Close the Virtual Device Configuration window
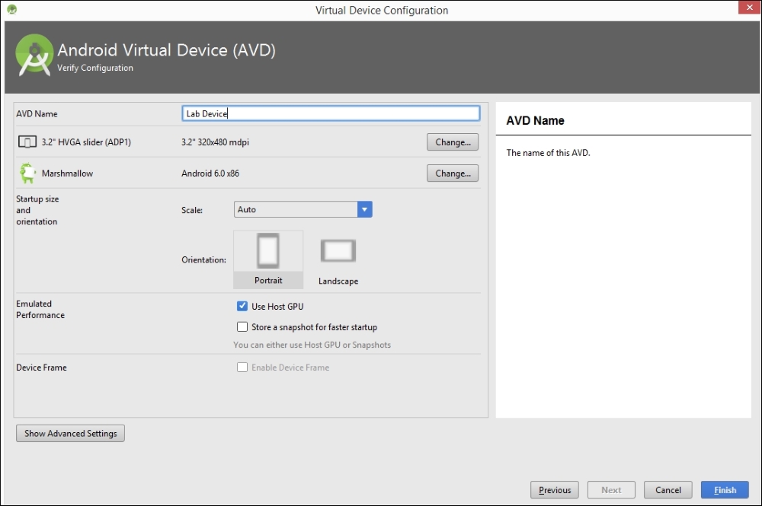 point(749,9)
